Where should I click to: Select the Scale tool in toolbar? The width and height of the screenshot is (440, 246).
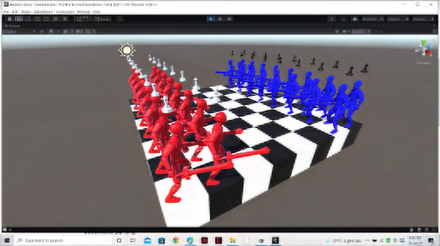pyautogui.click(x=38, y=19)
